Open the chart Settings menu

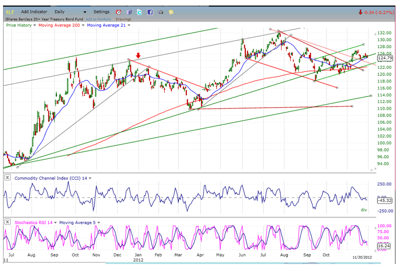click(x=101, y=12)
